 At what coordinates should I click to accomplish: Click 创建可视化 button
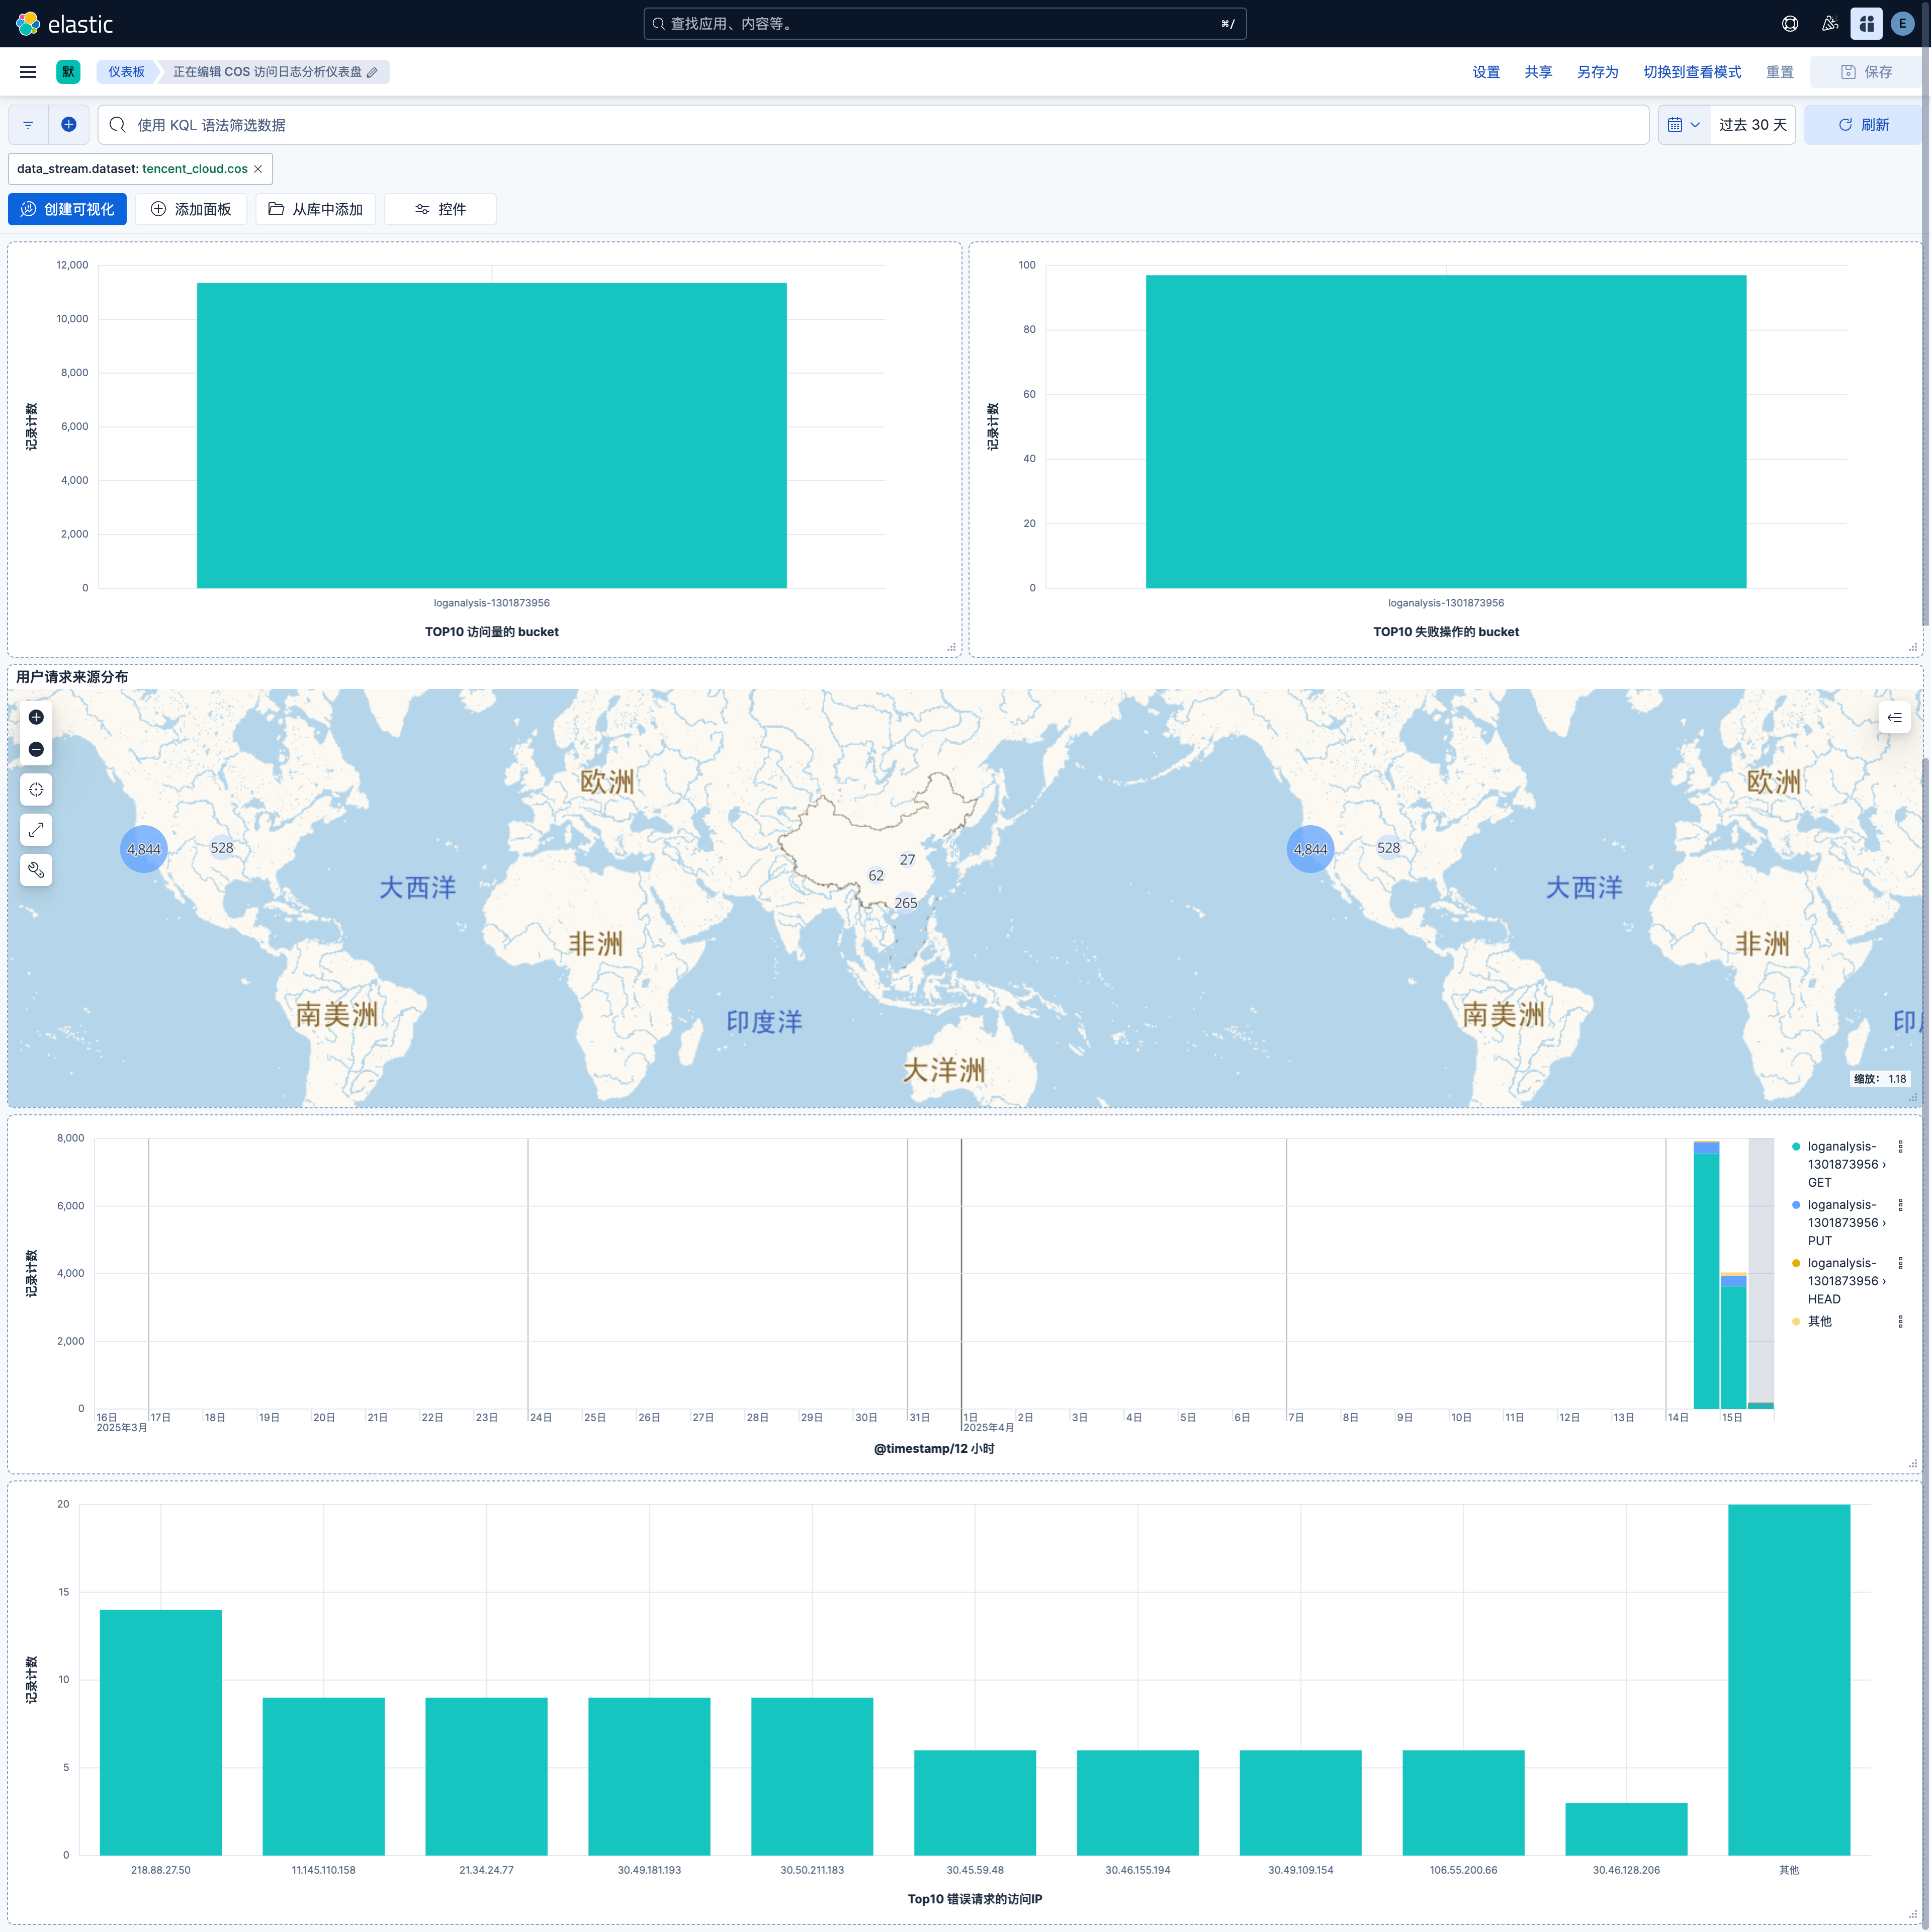67,209
